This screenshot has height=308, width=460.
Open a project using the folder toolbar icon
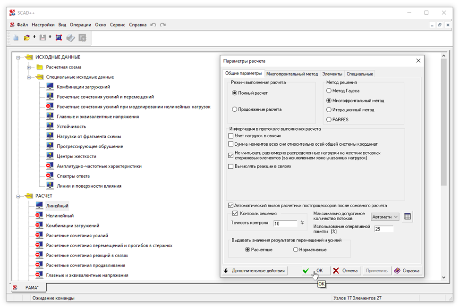[x=27, y=38]
